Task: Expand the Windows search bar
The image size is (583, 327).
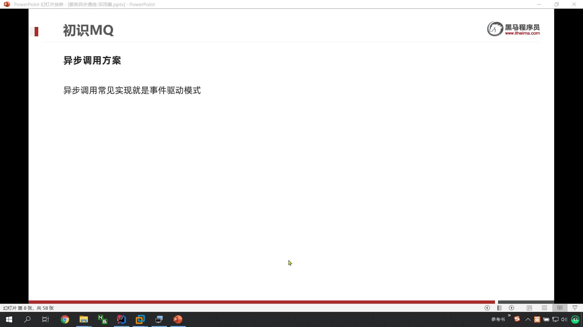Action: point(27,319)
